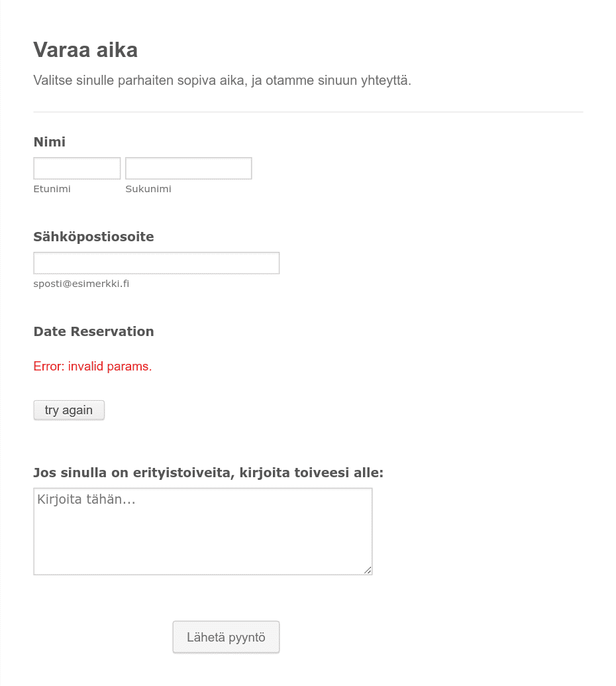The height and width of the screenshot is (686, 616).
Task: Click the word 'yhteyttä' in the subtitle
Action: (386, 80)
